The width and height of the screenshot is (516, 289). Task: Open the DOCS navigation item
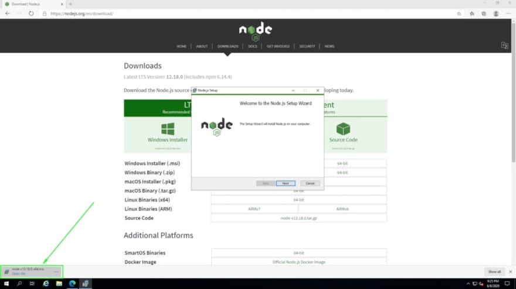click(252, 46)
